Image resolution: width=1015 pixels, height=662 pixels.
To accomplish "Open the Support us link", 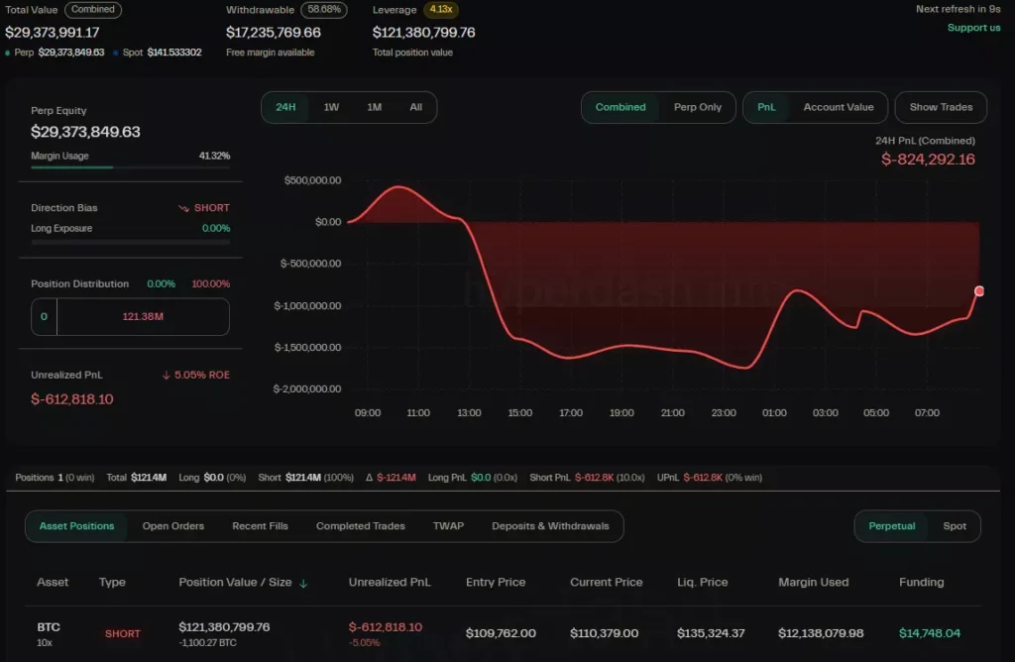I will point(973,28).
